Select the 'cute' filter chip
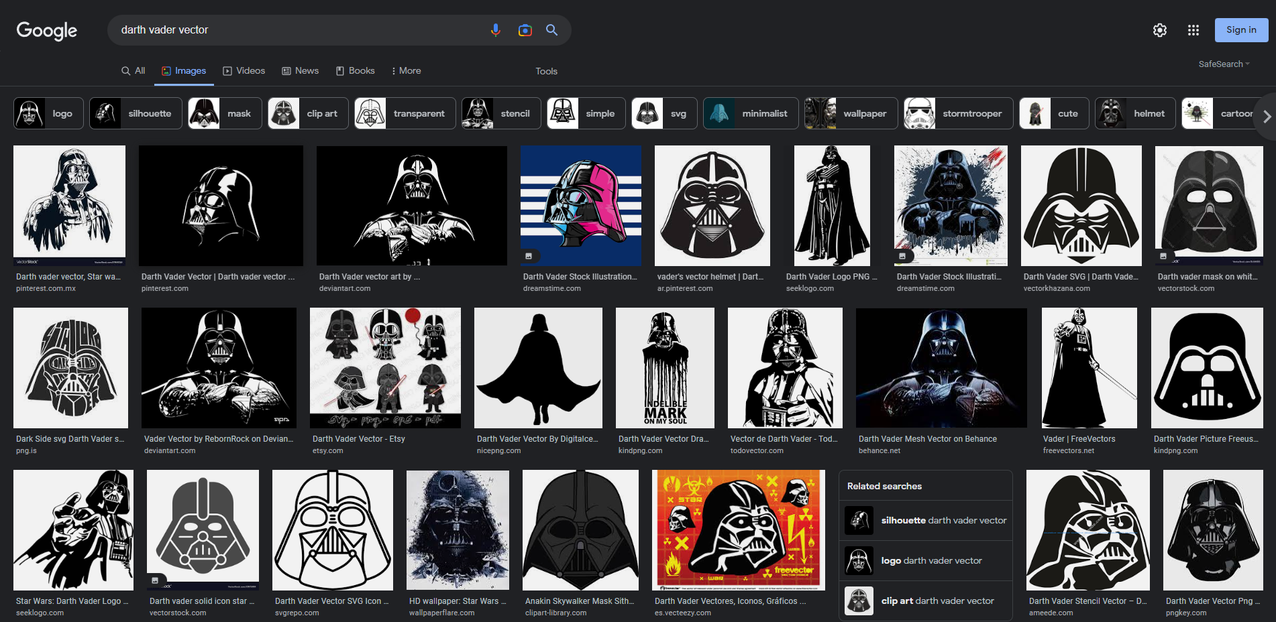This screenshot has height=622, width=1276. click(1054, 113)
